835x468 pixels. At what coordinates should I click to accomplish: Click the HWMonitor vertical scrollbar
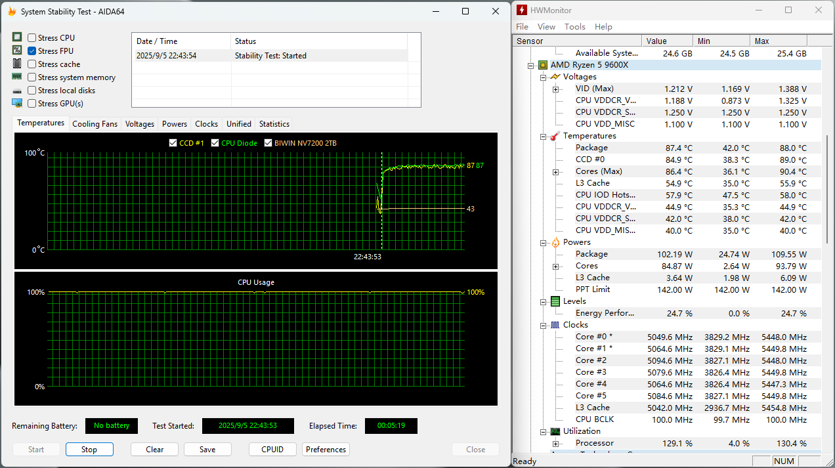[826, 190]
